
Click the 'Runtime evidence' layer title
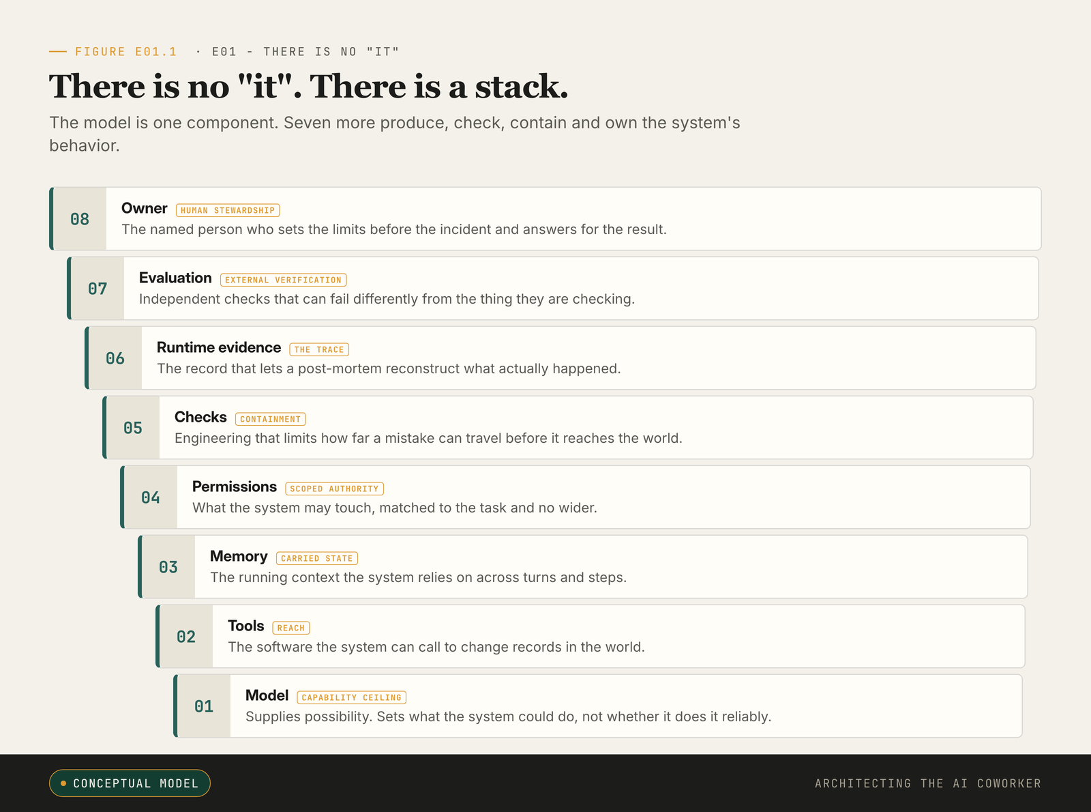219,347
